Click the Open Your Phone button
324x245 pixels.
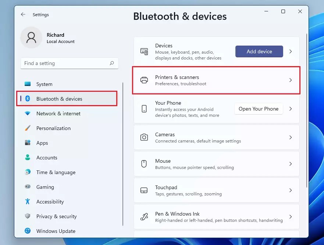259,109
